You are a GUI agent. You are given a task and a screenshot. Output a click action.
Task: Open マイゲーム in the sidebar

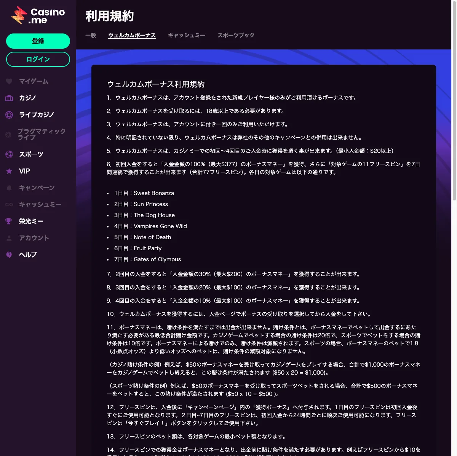[34, 81]
